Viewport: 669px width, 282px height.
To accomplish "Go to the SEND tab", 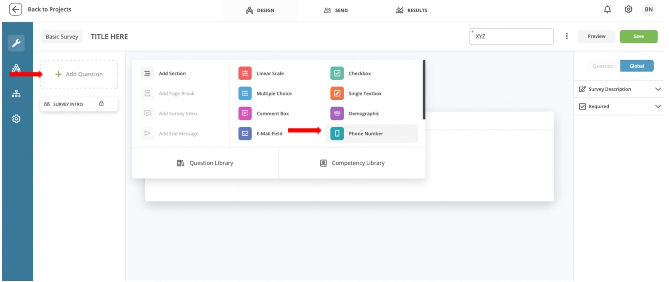I will pos(336,10).
